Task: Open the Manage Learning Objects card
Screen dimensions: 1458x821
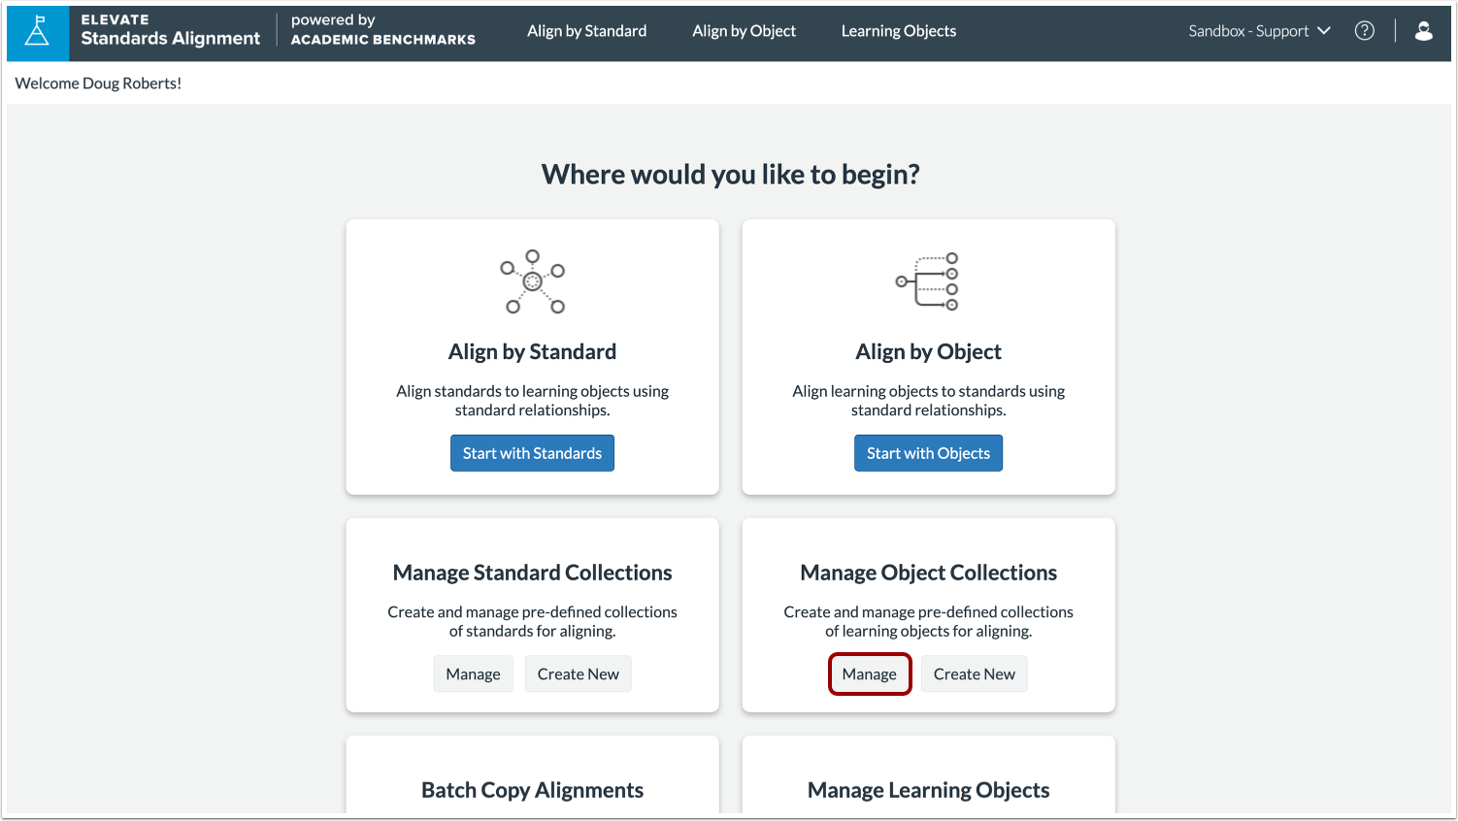Action: coord(928,789)
